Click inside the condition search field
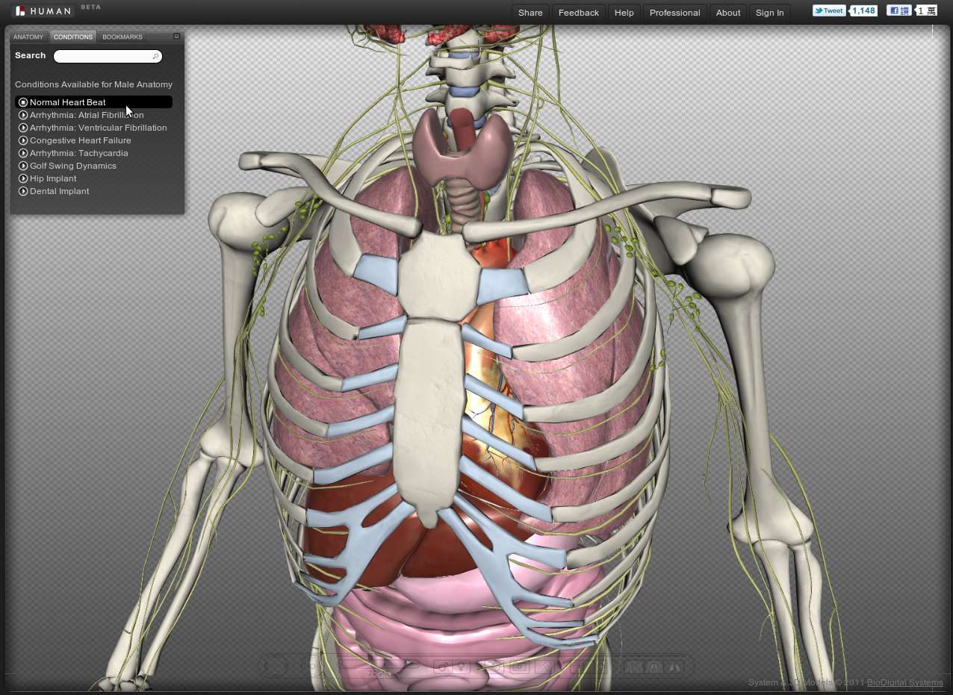The height and width of the screenshot is (695, 953). [x=107, y=56]
